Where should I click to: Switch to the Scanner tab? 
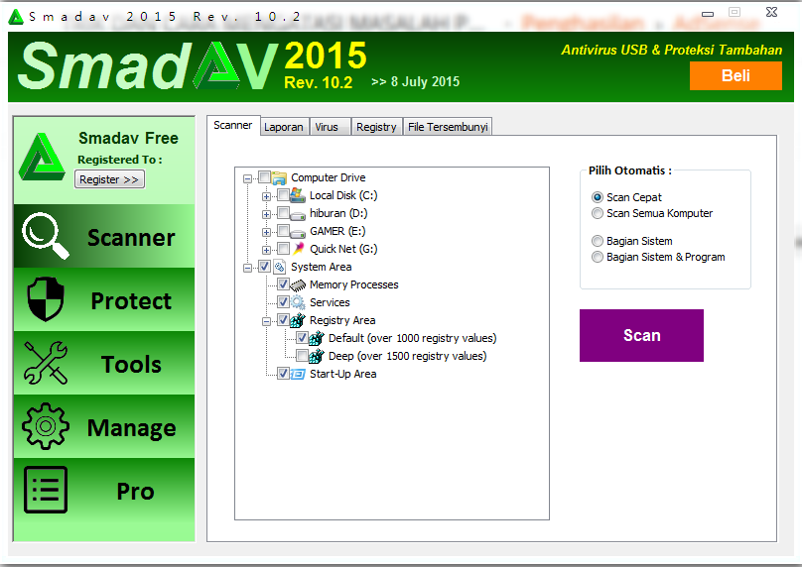click(232, 125)
